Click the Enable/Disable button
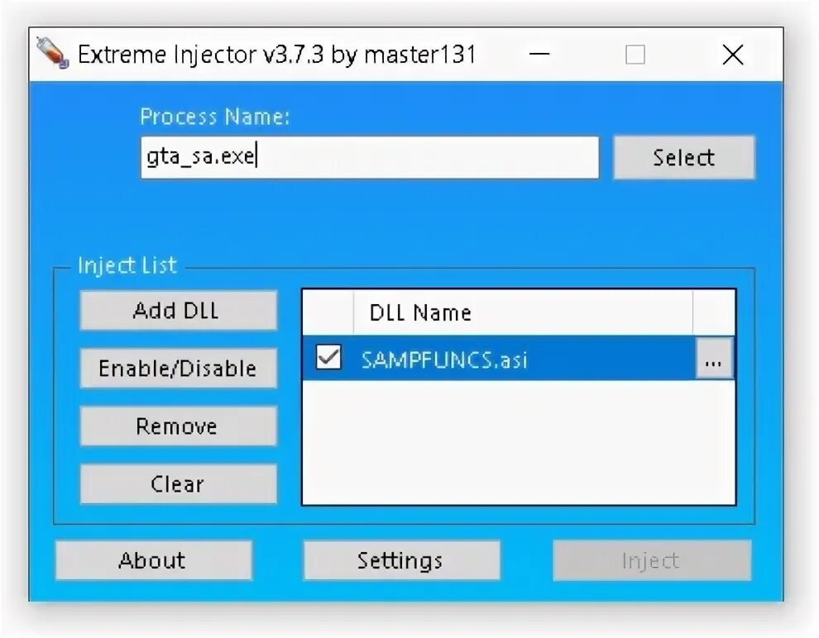 pos(178,369)
